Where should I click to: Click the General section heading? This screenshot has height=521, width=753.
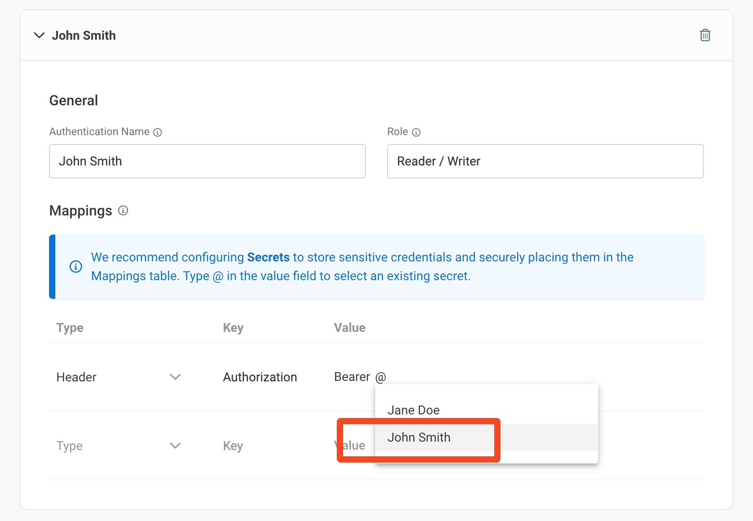point(74,100)
